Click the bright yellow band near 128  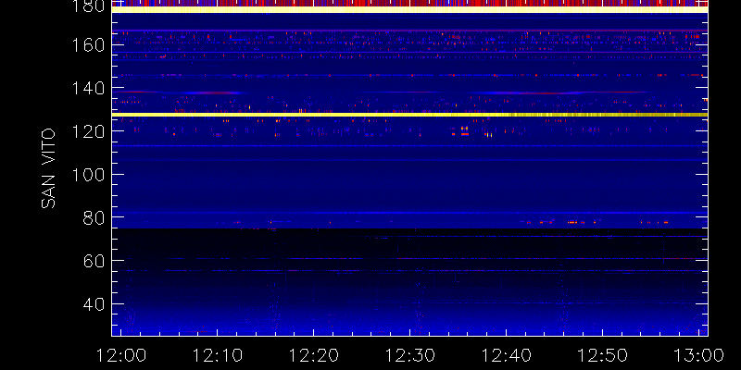coord(409,115)
